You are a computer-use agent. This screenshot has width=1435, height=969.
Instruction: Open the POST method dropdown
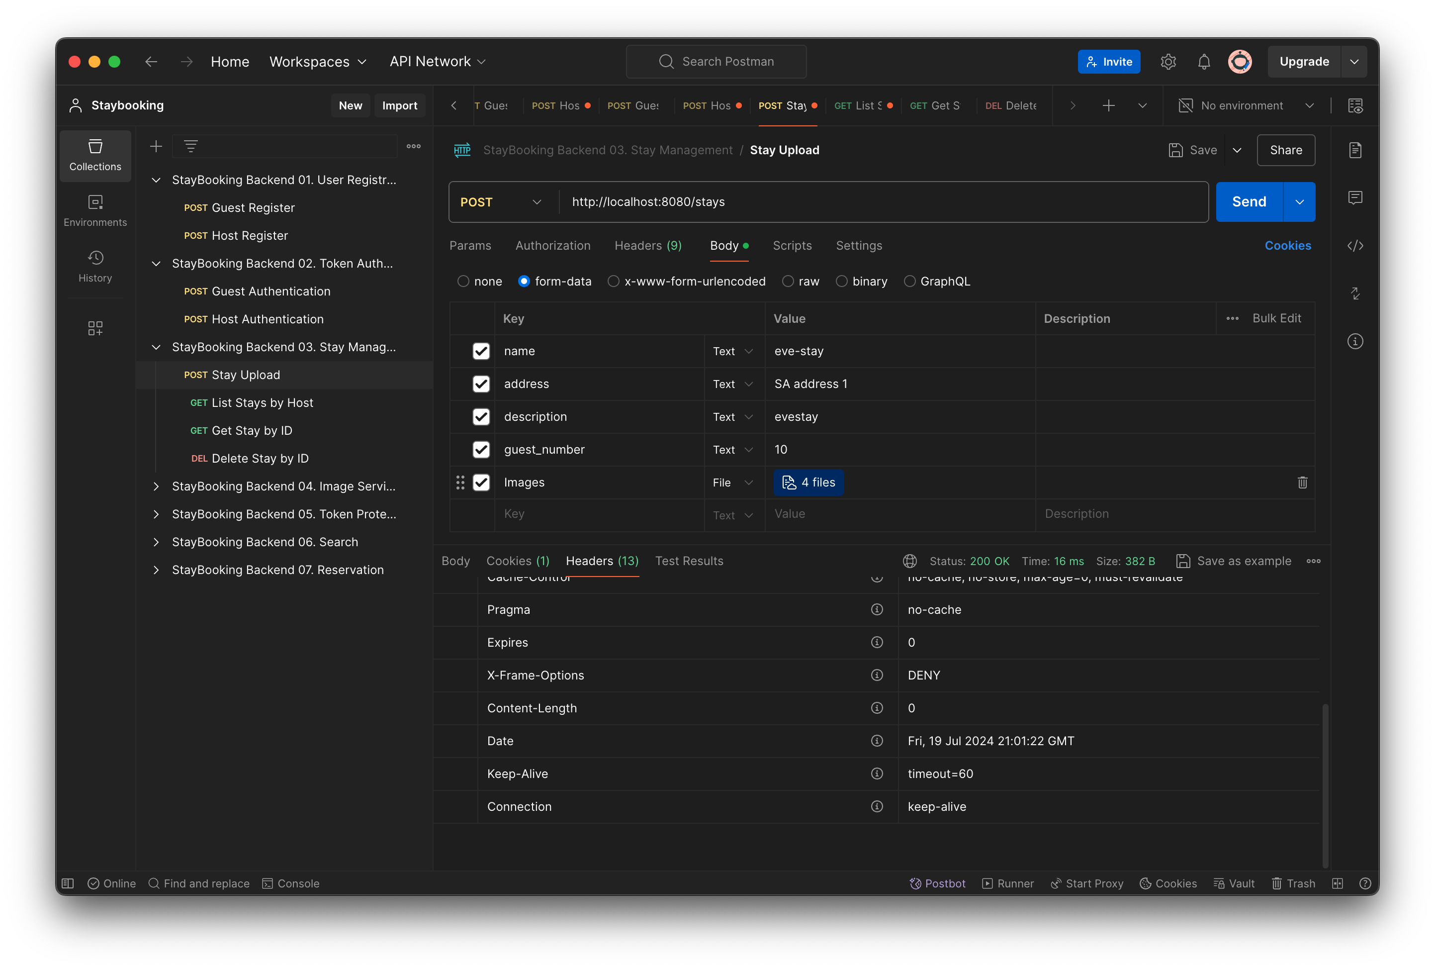coord(501,202)
